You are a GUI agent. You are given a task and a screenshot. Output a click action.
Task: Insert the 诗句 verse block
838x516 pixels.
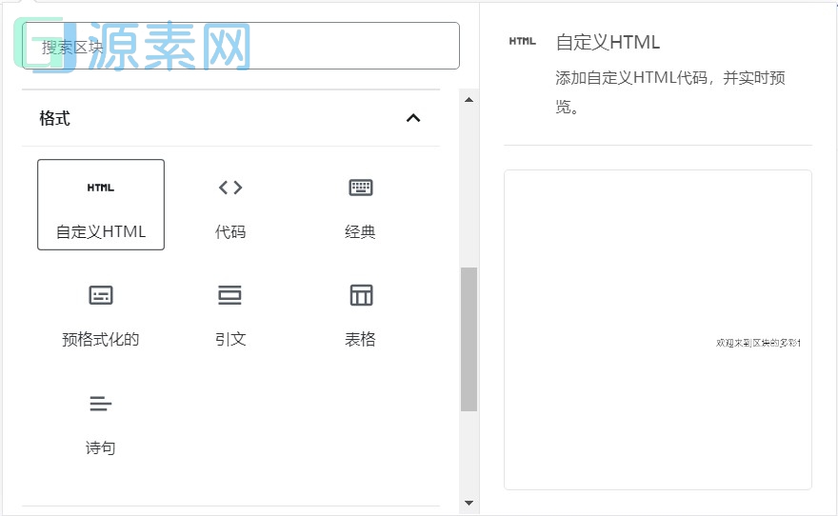point(101,425)
